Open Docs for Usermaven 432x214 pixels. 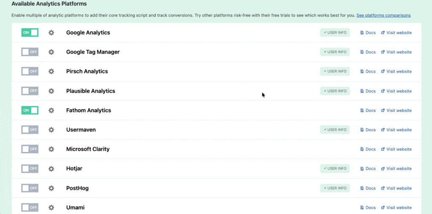tap(368, 130)
